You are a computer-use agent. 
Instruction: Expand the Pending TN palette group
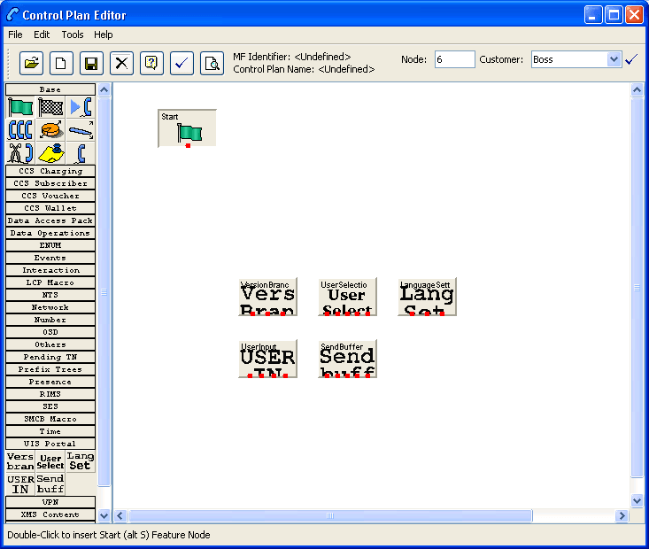pyautogui.click(x=50, y=357)
